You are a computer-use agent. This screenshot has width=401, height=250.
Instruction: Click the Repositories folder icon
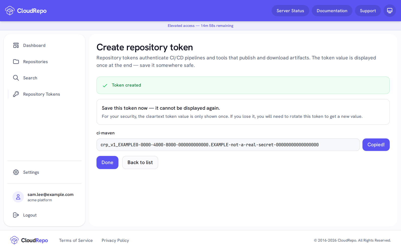[x=16, y=61]
